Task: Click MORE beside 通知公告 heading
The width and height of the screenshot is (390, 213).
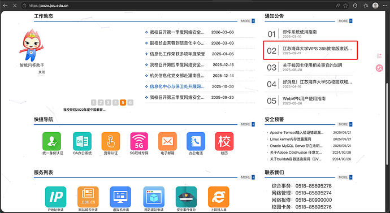Action: 345,21
